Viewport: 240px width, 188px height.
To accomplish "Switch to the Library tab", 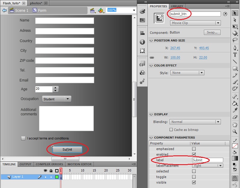I will 177,6.
